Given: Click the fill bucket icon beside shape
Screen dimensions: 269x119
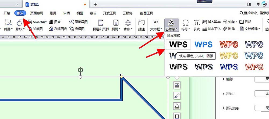Looking at the screenshot, I should [177, 106].
